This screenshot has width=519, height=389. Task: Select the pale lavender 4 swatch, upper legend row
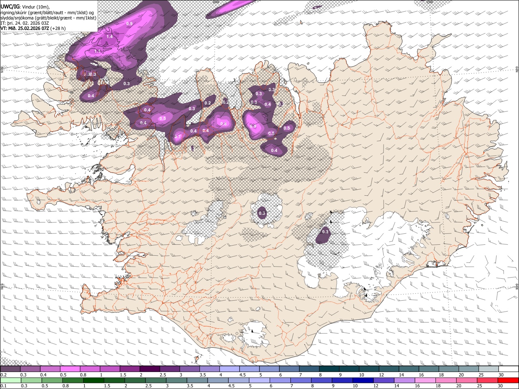click(230, 369)
